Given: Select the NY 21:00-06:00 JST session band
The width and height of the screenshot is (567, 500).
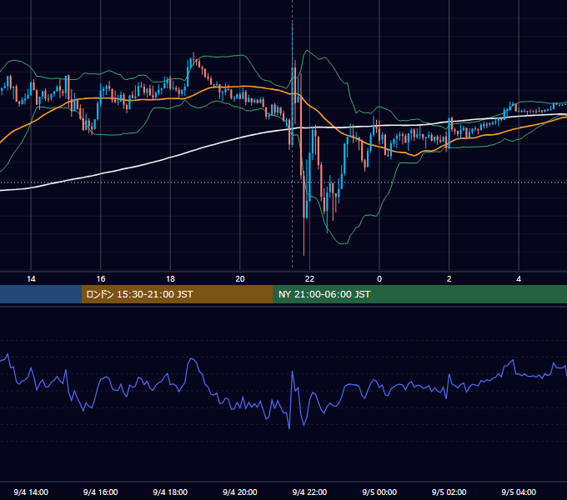Looking at the screenshot, I should pos(419,294).
